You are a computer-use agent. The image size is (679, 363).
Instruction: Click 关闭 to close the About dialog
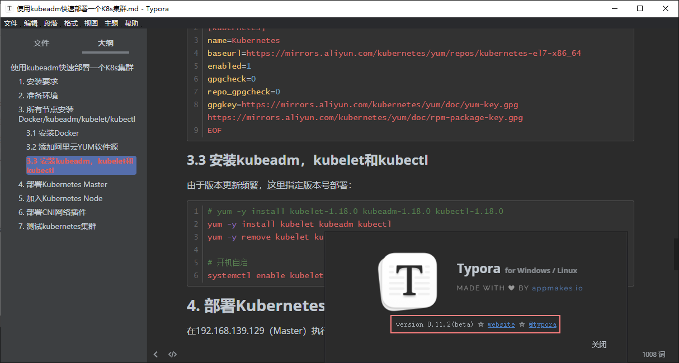[x=599, y=345]
